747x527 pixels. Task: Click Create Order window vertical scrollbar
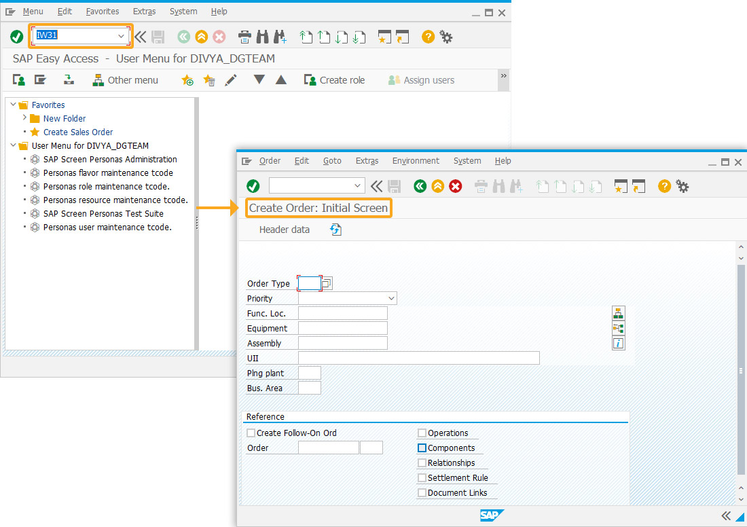click(x=741, y=369)
